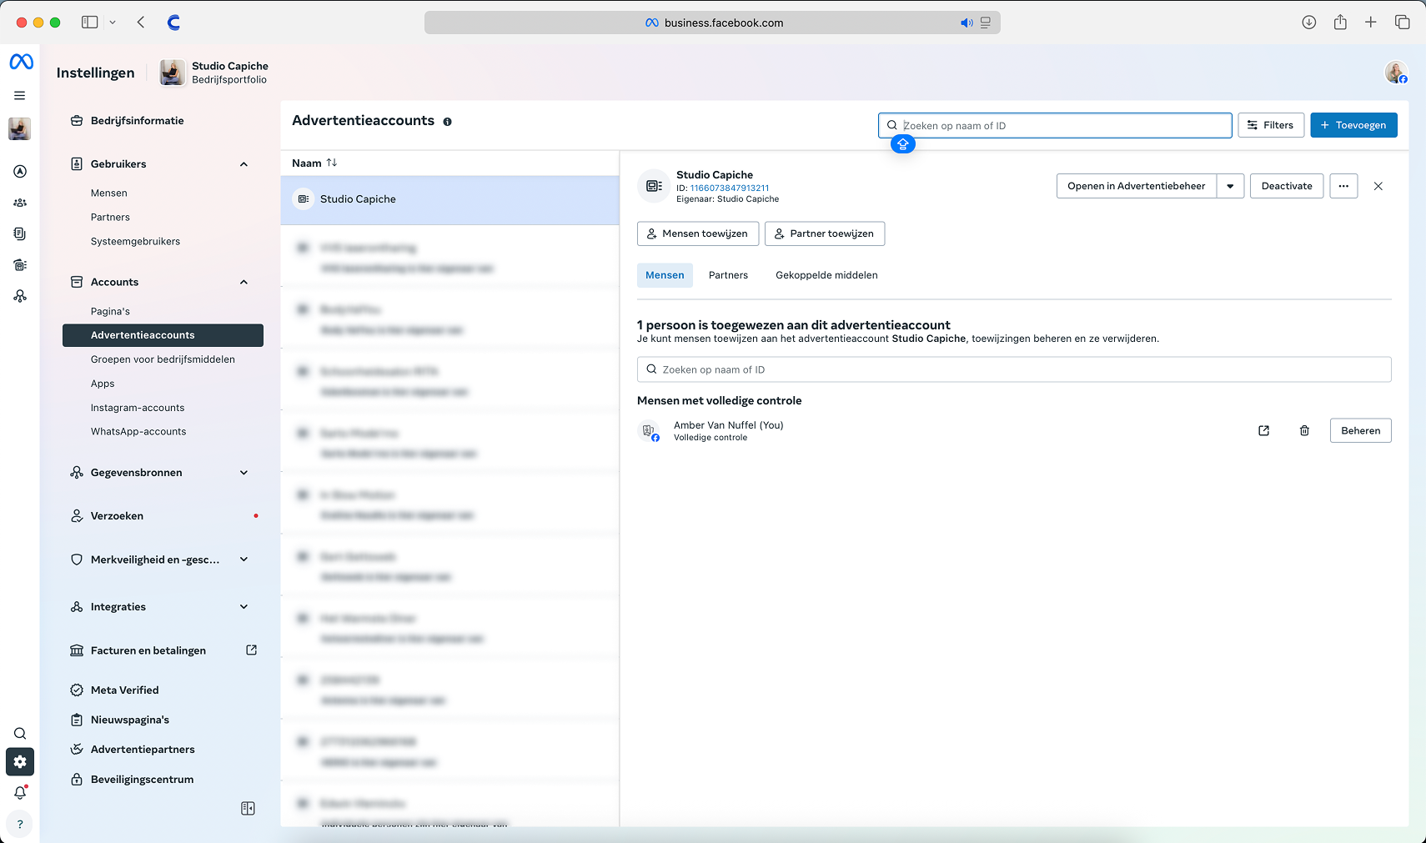Switch to the Gekoppelde middelen tab
Screen dimensions: 1426x843
(826, 275)
